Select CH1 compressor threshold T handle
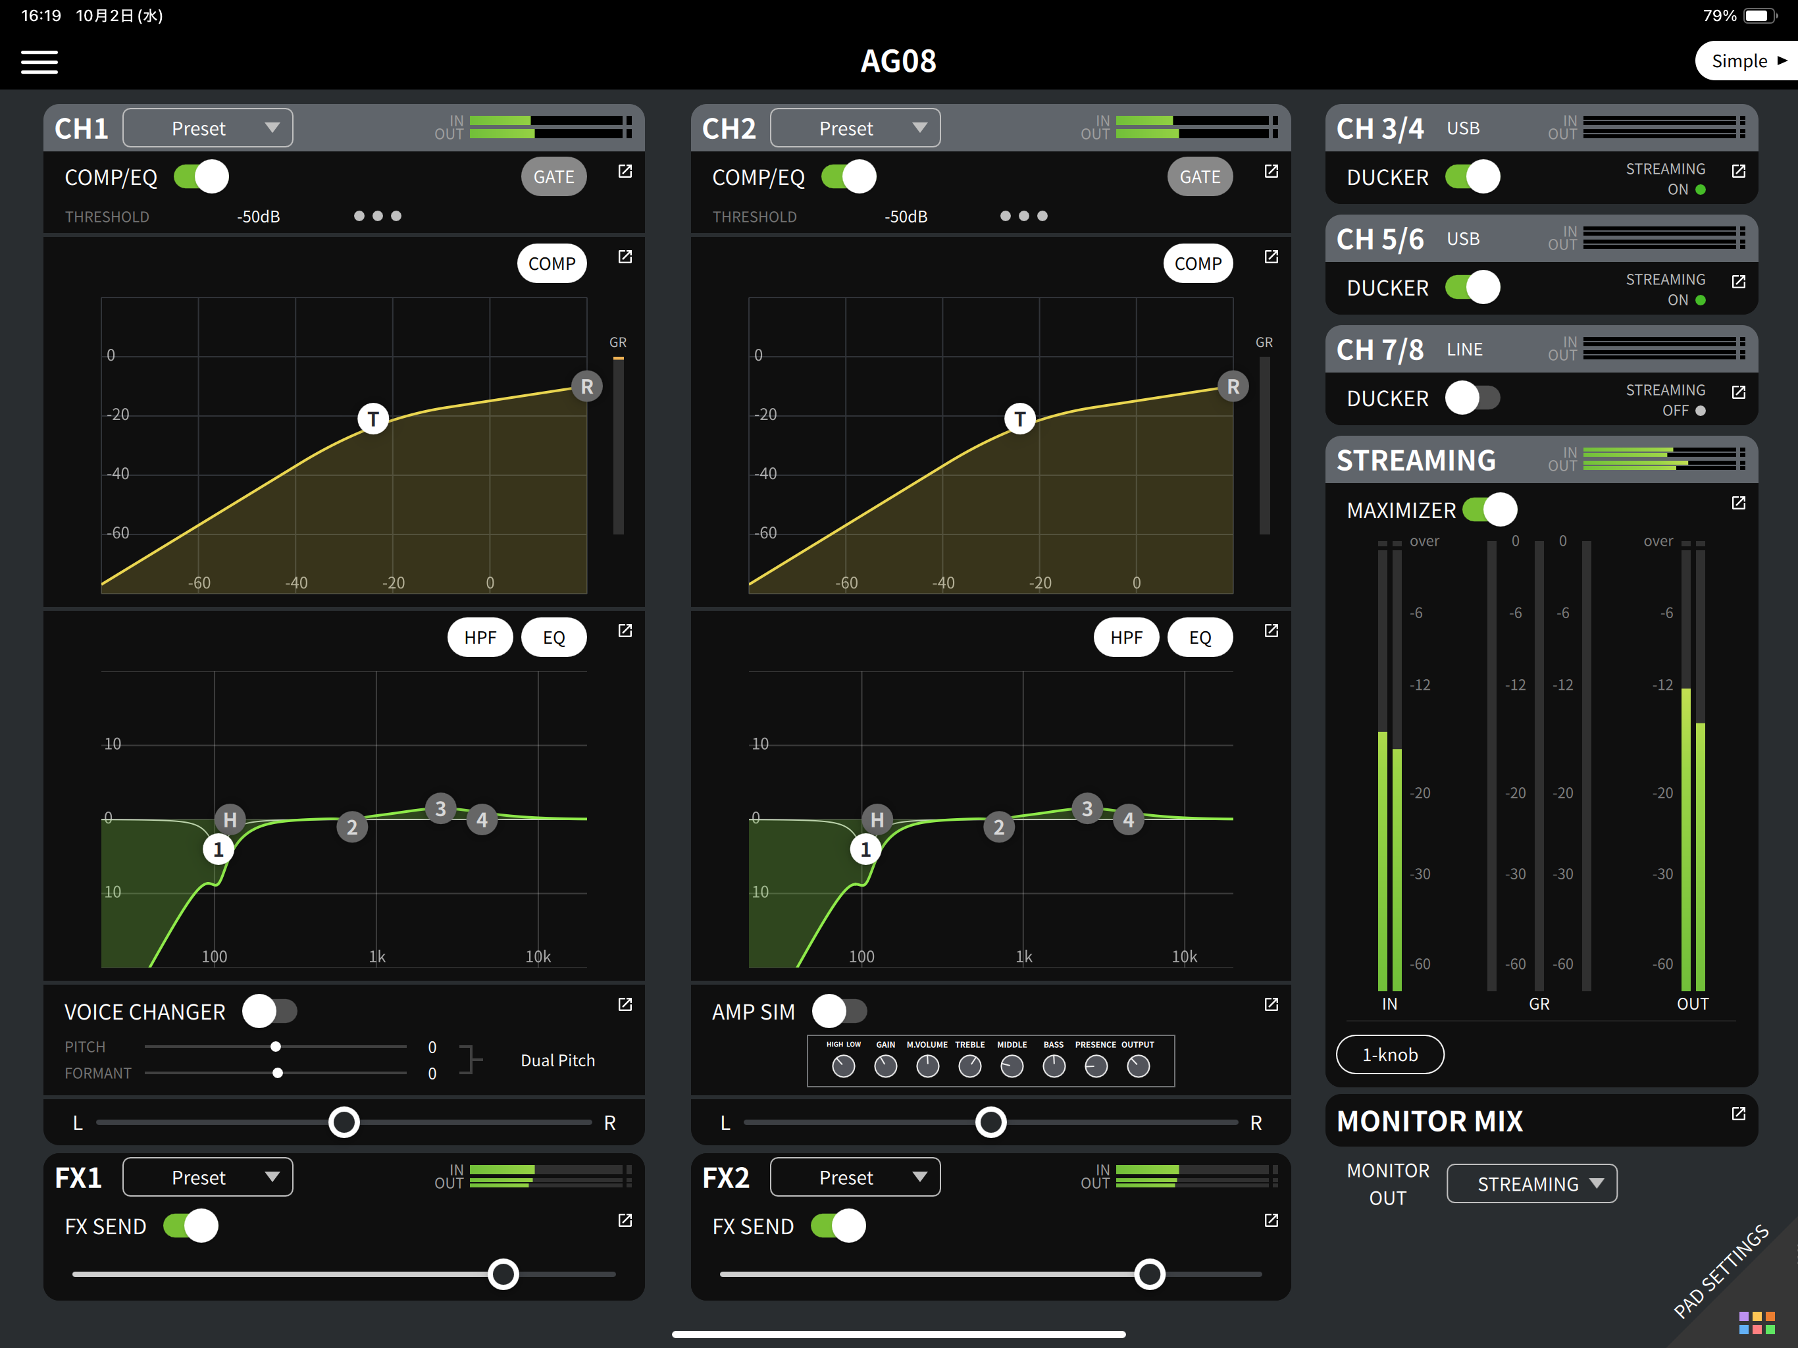 click(x=373, y=419)
